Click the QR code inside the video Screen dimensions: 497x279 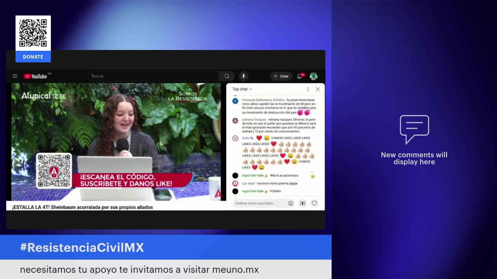[x=54, y=171]
